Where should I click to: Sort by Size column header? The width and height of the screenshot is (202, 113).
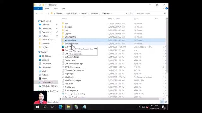tap(157, 19)
